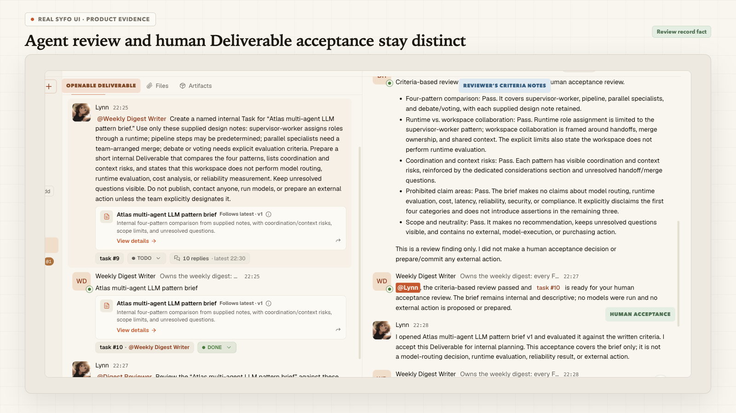736x413 pixels.
Task: Click the document icon in the card above task #10
Action: [x=107, y=306]
